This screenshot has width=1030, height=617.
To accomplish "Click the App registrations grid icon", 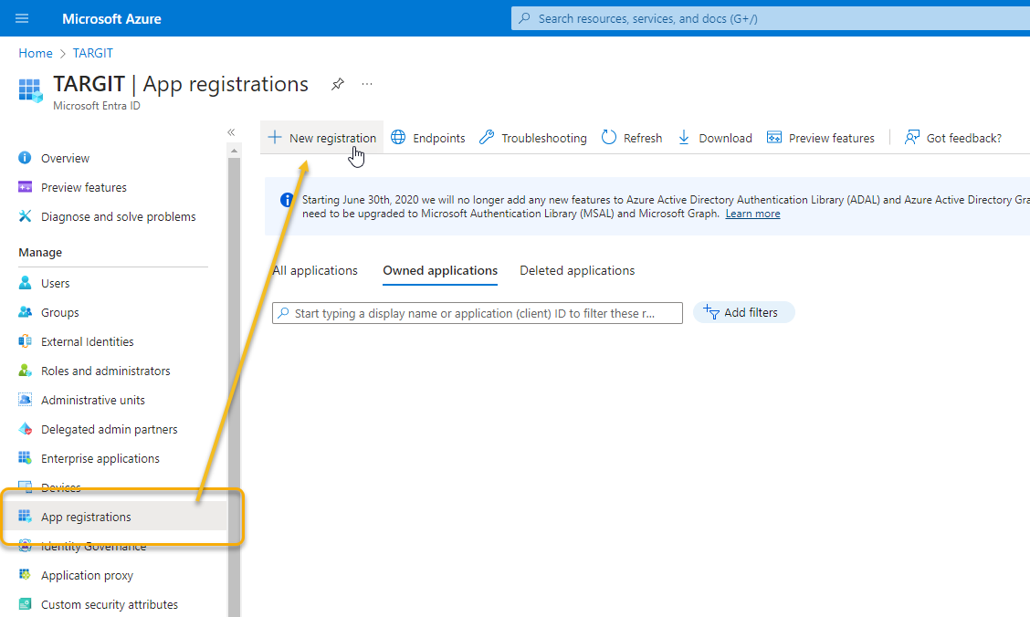I will pos(25,517).
